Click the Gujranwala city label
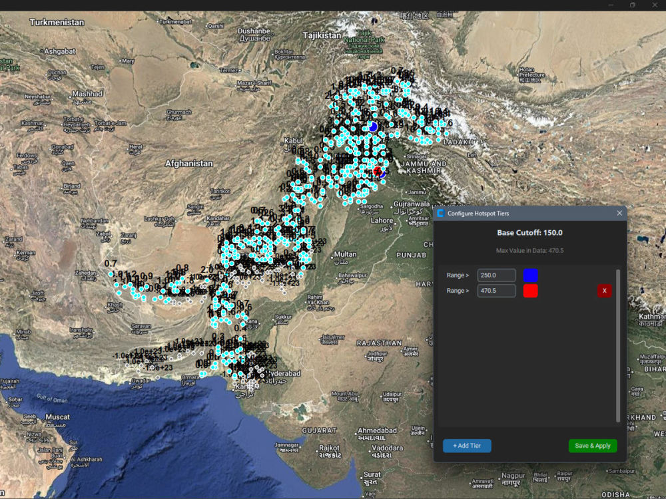Screen dimensions: 666x499 click(412, 204)
